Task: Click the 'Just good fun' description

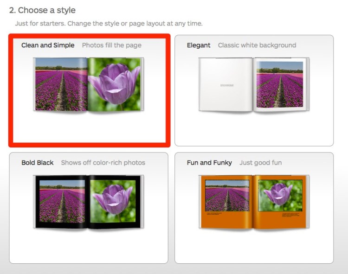Action: click(260, 163)
